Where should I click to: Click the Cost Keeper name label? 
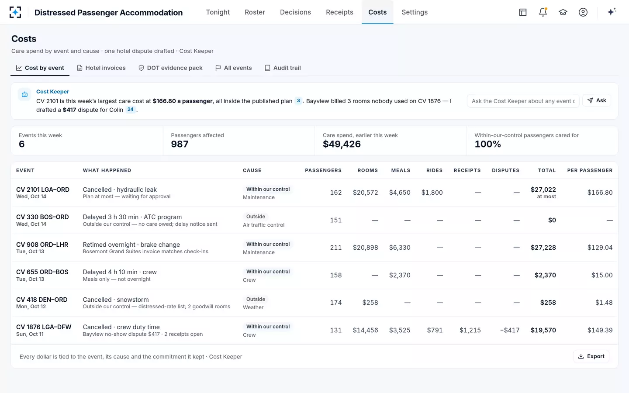52,92
